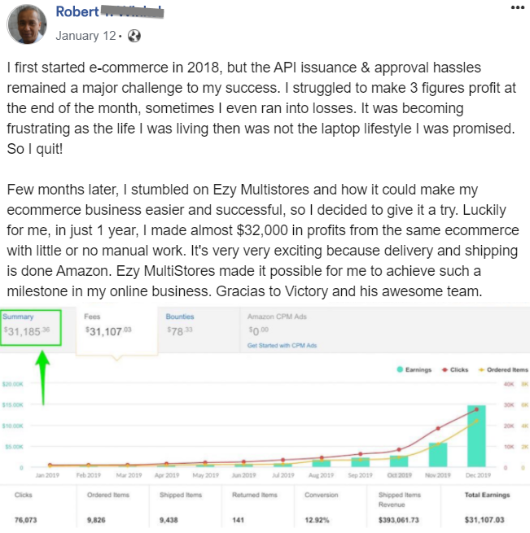The image size is (530, 533).
Task: Select the Nov 2019 earnings bar
Action: point(437,454)
